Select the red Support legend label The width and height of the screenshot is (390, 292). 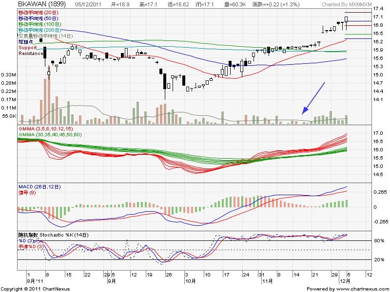coord(27,48)
